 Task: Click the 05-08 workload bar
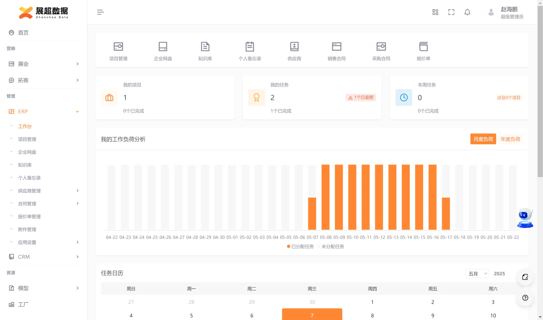tap(326, 197)
